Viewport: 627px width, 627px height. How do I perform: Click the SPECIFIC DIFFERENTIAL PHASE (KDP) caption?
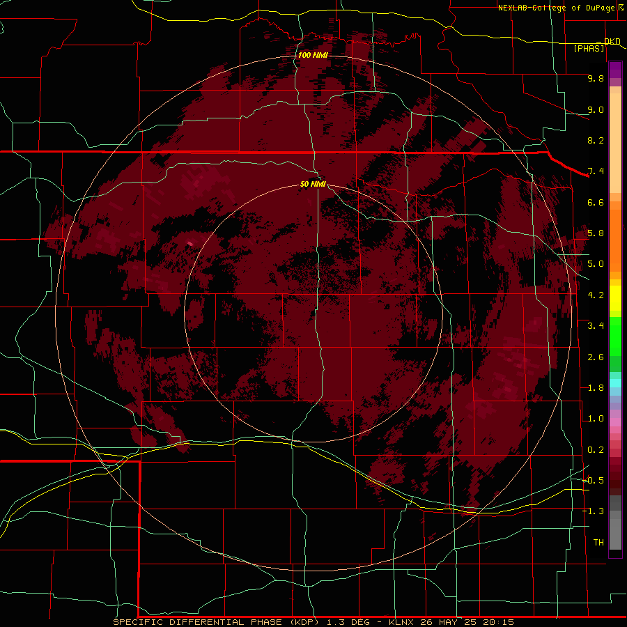pos(217,622)
